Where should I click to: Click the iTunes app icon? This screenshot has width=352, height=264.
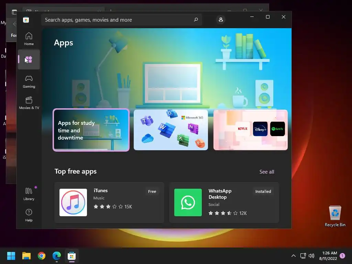point(73,202)
